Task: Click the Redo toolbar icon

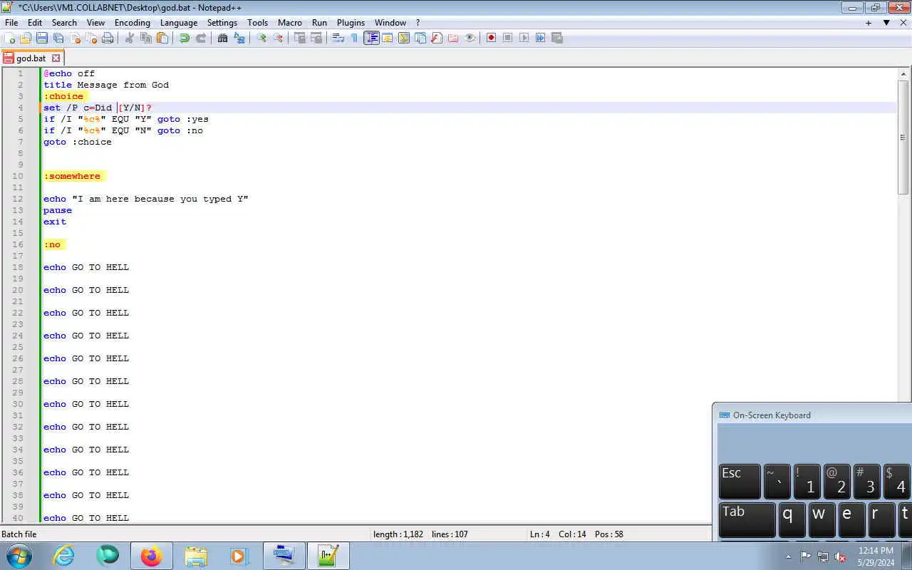Action: pos(201,38)
